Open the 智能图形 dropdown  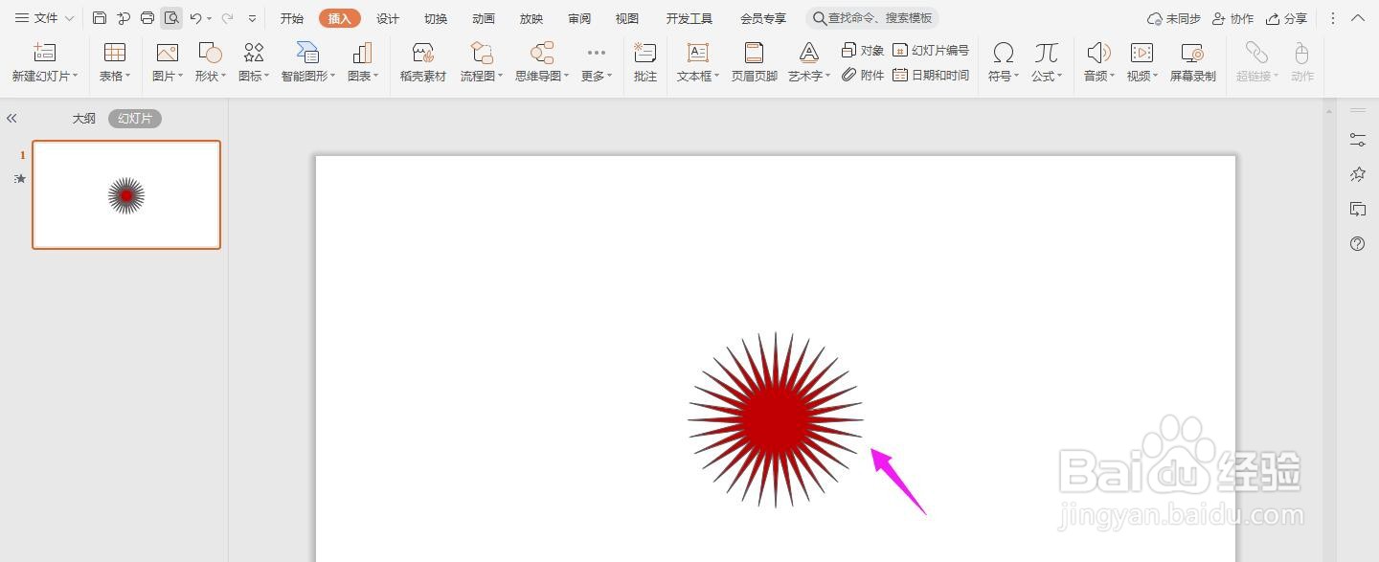[308, 76]
